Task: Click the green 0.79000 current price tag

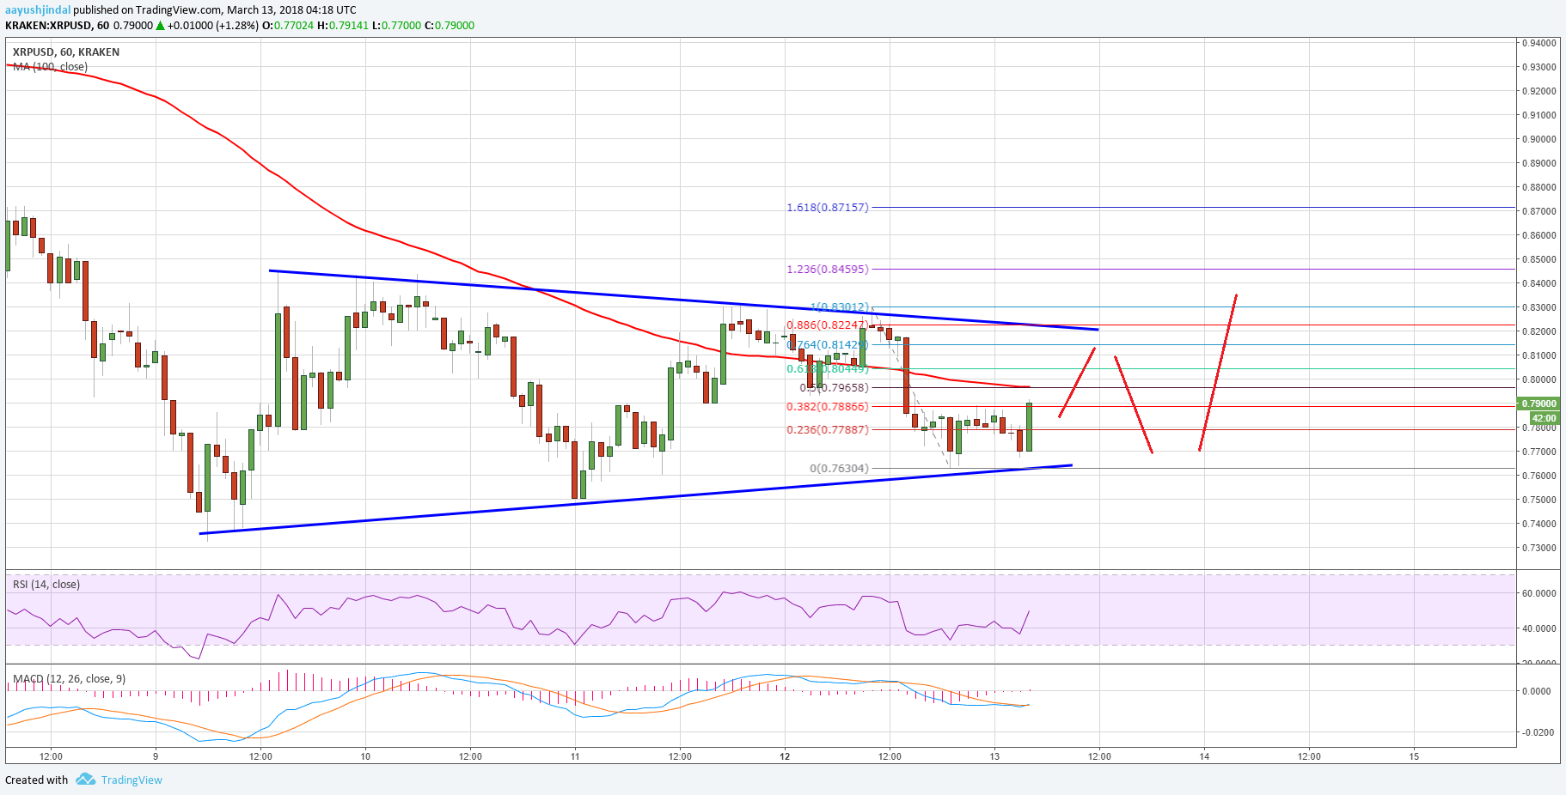Action: (1538, 404)
